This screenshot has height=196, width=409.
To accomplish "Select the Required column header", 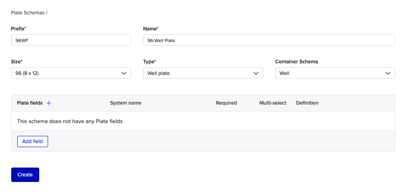I will coord(226,103).
